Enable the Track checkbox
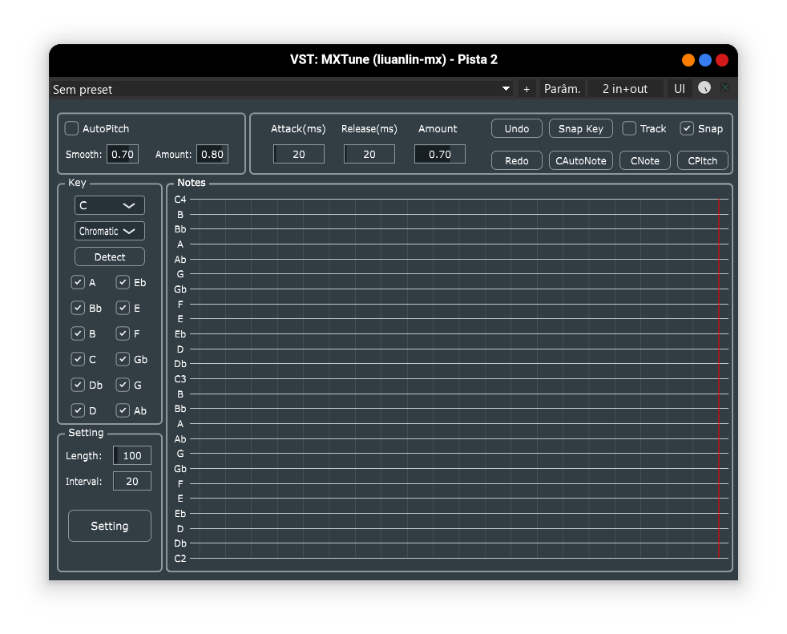The width and height of the screenshot is (787, 634). click(630, 128)
